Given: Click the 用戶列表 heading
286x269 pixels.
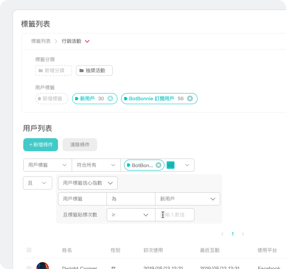Looking at the screenshot, I should [38, 128].
